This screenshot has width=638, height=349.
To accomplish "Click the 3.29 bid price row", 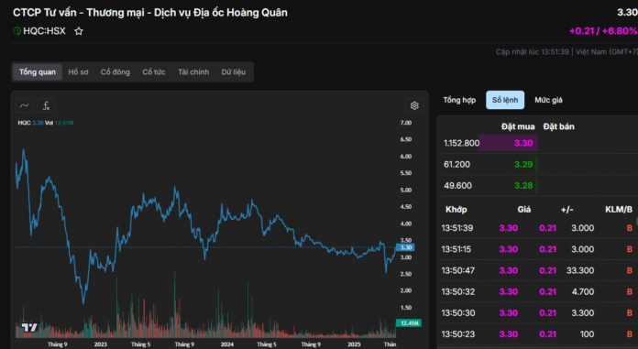I will point(537,164).
